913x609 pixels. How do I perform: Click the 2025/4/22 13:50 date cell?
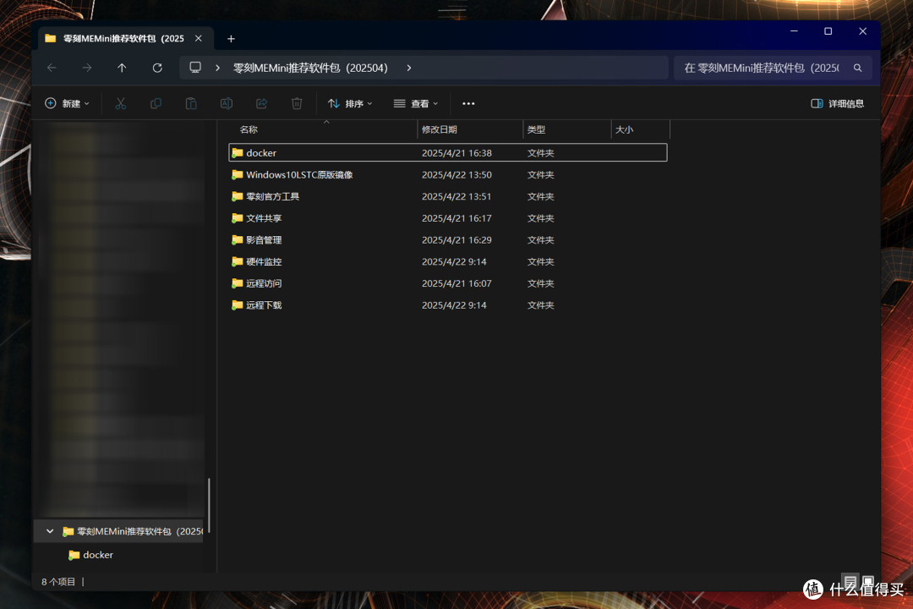[456, 175]
